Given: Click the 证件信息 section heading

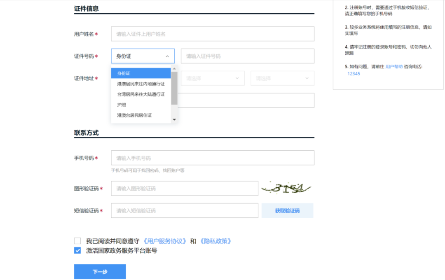Looking at the screenshot, I should tap(86, 9).
